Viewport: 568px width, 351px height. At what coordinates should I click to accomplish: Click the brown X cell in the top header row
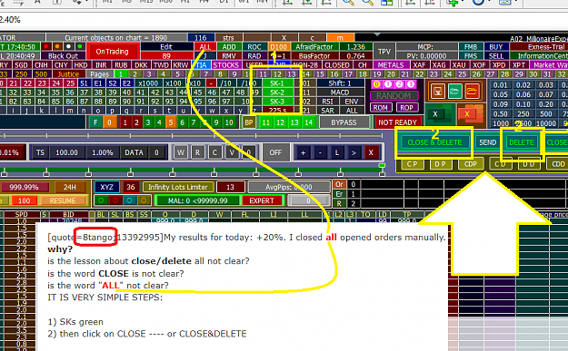click(x=284, y=37)
